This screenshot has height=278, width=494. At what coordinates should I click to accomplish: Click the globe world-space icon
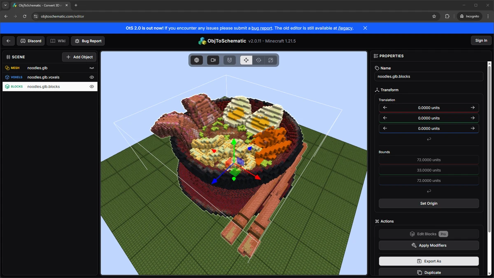point(197,60)
